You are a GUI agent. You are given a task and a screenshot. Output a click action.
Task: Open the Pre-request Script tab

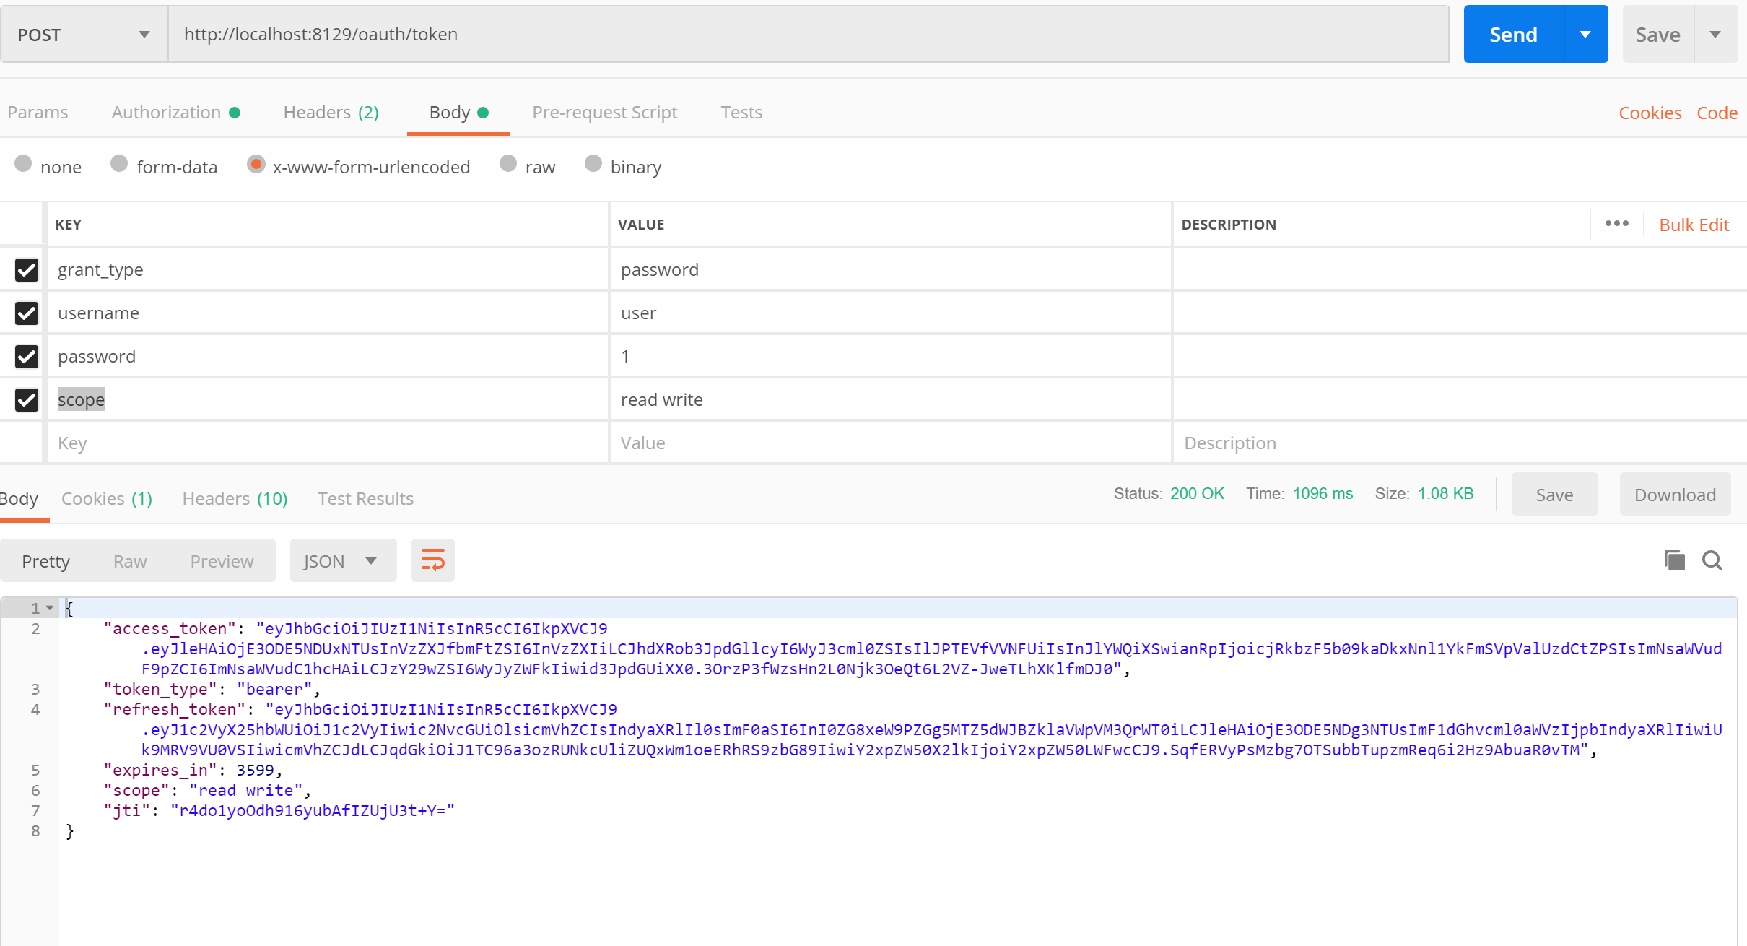604,113
